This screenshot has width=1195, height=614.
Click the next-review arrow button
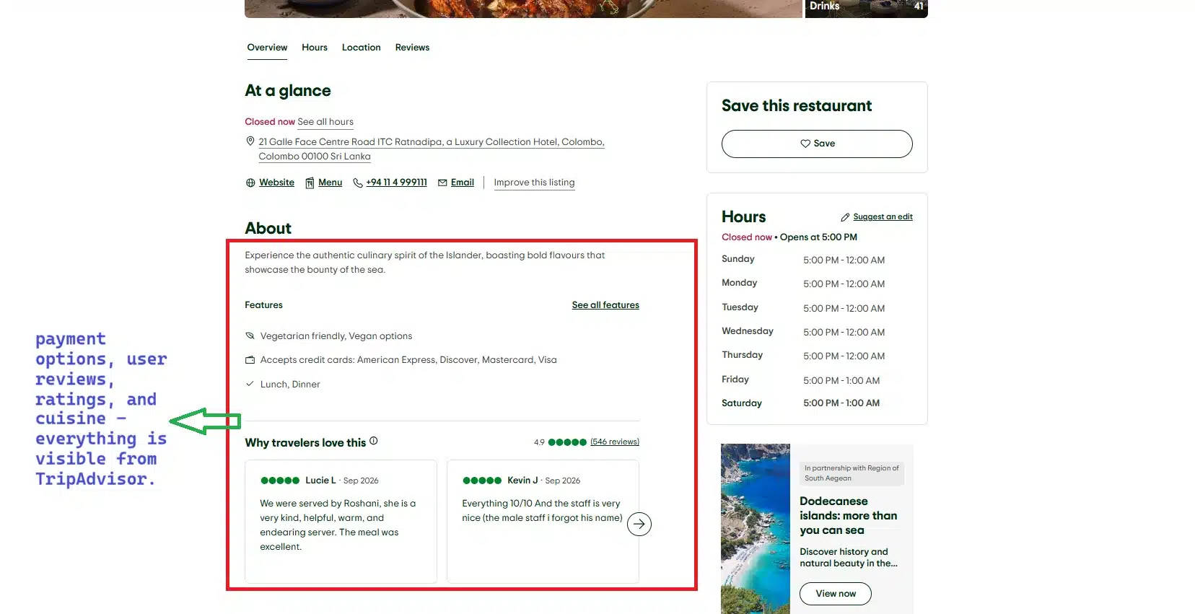point(639,524)
